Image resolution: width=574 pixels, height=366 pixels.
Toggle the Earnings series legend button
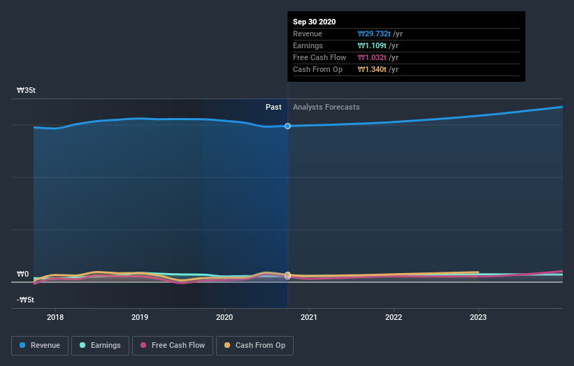[x=100, y=346]
